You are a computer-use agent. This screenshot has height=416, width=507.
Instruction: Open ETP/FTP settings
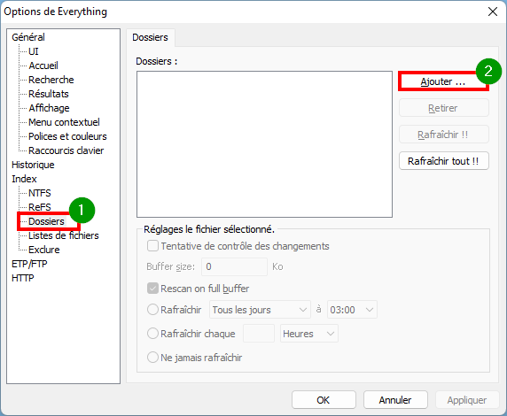pos(29,264)
